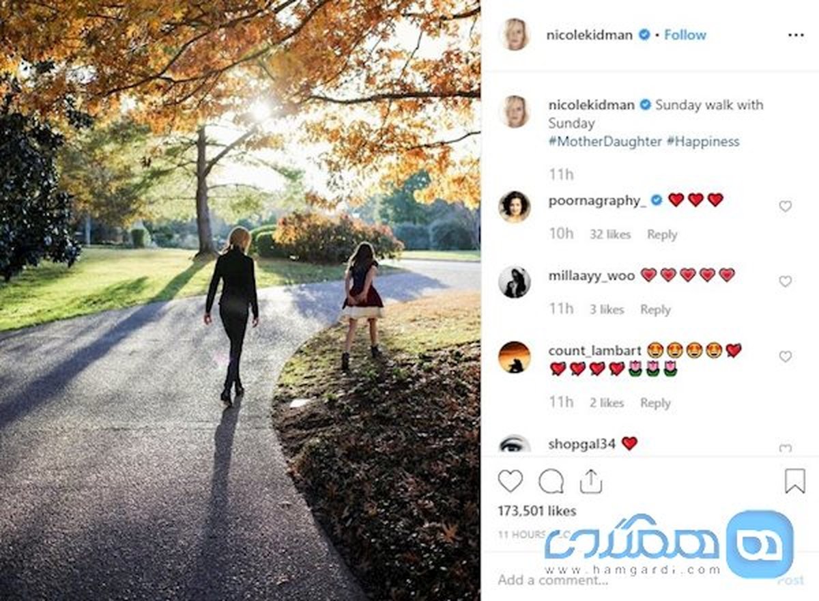Open the three-dot more options menu
This screenshot has height=601, width=819.
tap(796, 35)
